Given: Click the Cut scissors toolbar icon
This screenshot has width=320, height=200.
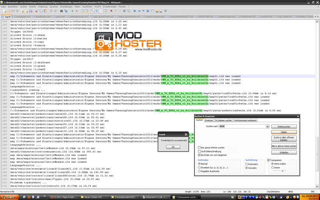Looking at the screenshot, I should pos(36,11).
